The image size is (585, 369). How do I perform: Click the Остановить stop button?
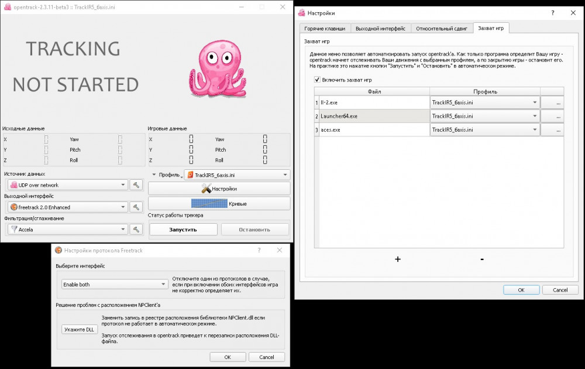point(255,230)
